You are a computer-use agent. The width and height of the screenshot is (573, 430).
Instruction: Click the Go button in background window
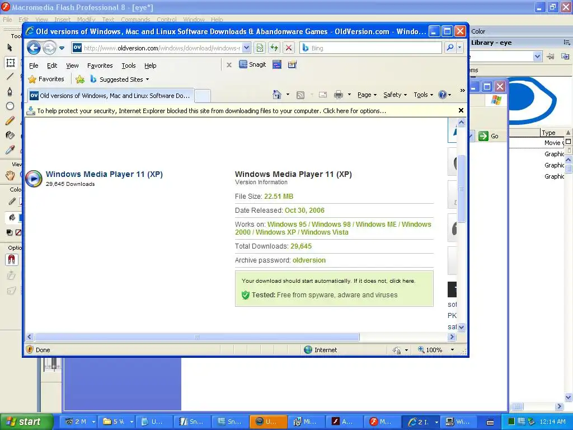click(x=488, y=136)
